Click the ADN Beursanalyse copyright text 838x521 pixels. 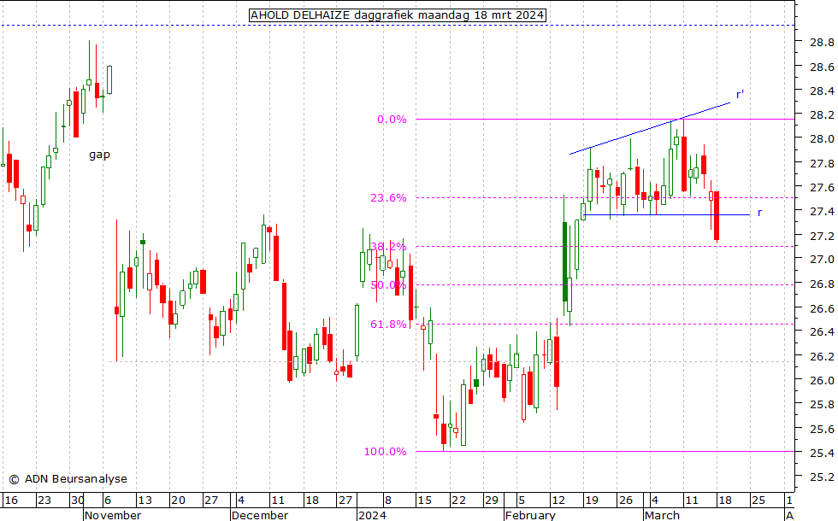[68, 479]
